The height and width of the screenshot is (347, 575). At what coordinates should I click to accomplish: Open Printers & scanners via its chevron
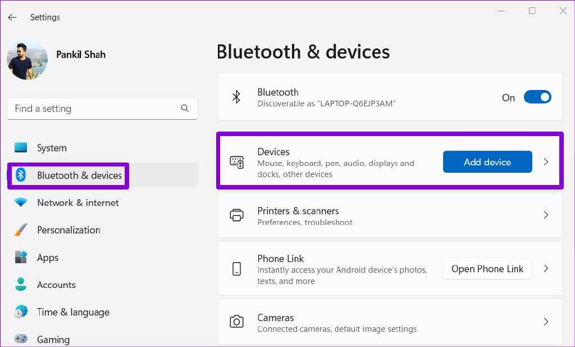(x=545, y=214)
